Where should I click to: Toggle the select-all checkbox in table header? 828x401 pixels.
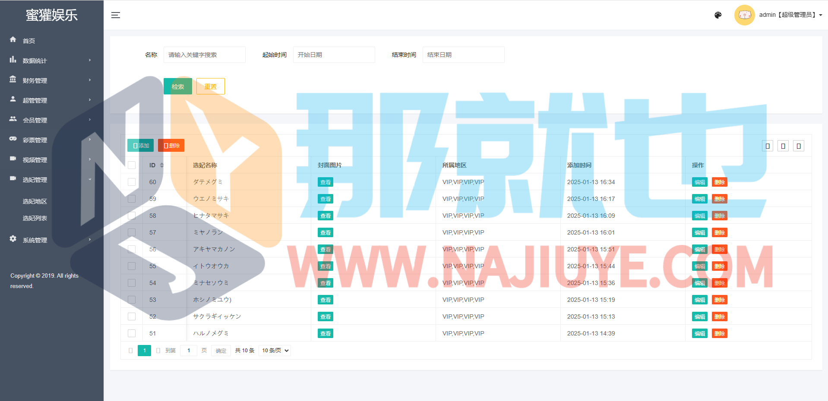click(x=132, y=165)
